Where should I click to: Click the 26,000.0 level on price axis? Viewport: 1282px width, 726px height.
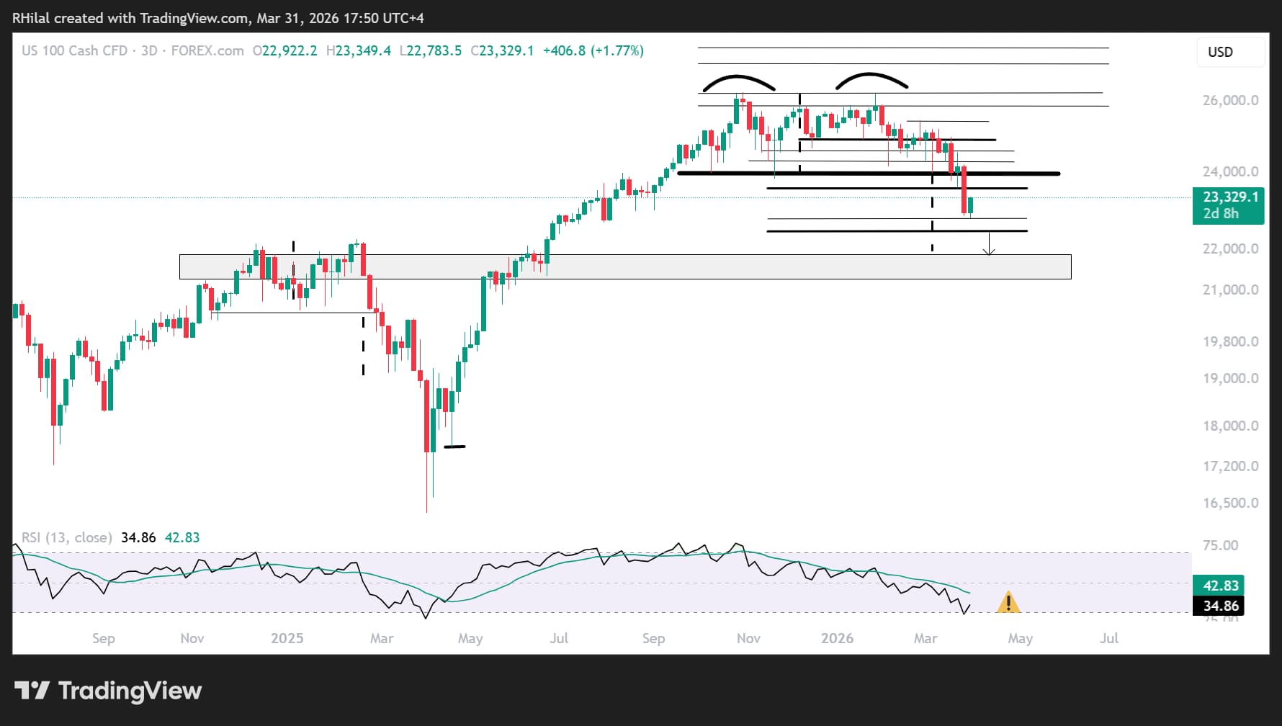point(1230,100)
